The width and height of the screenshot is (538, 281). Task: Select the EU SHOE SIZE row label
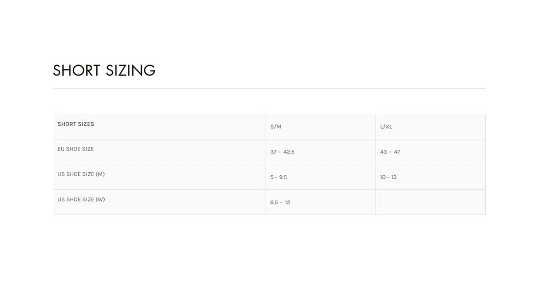click(76, 149)
